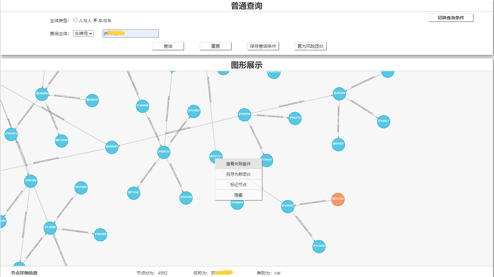The width and height of the screenshot is (494, 277).
Task: Select graph node 沪KC3203
Action: tap(319, 246)
